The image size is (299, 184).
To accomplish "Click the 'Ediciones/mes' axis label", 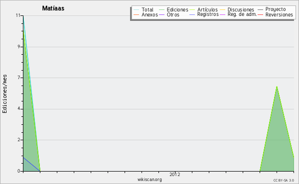I will [x=4, y=94].
